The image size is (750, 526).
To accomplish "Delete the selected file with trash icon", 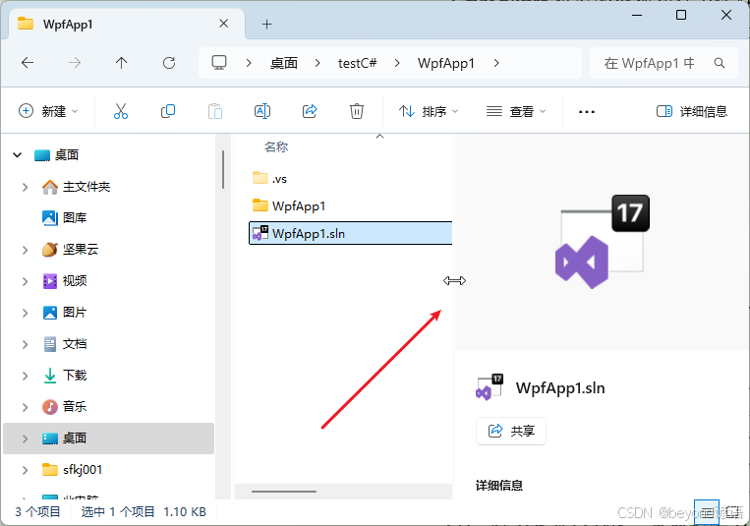I will 357,111.
